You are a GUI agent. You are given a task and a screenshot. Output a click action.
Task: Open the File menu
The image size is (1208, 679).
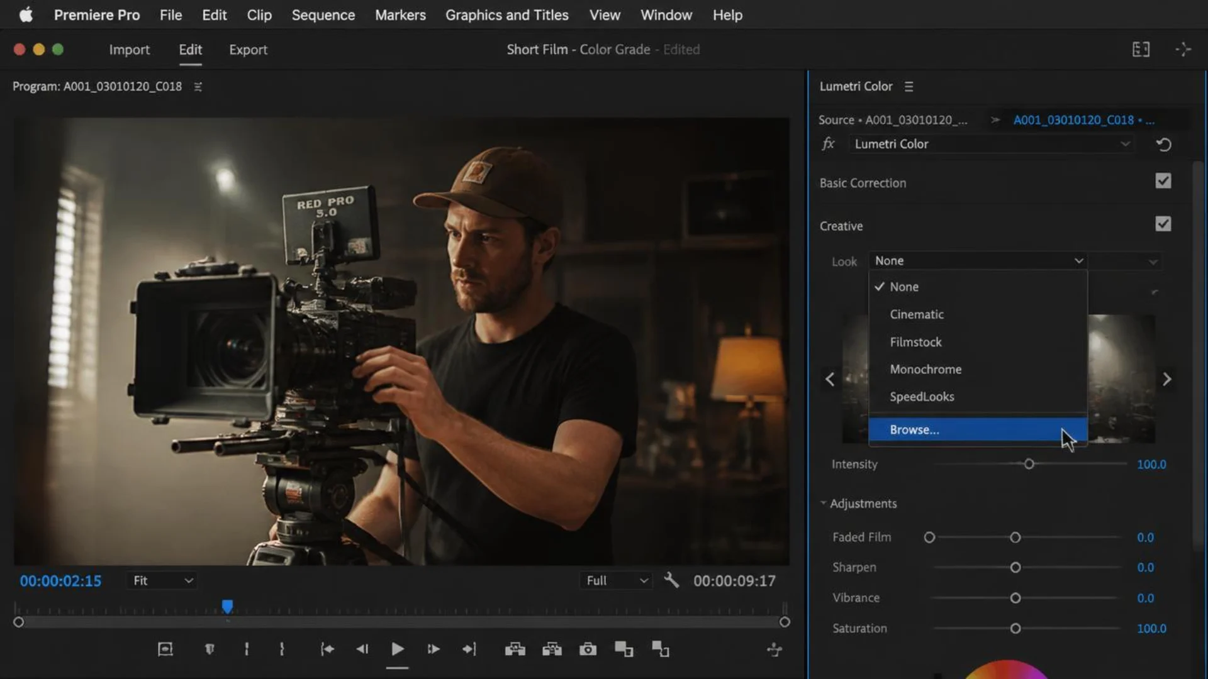pos(171,14)
